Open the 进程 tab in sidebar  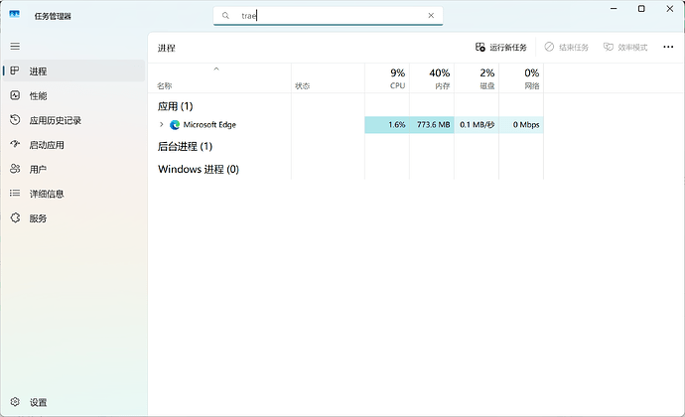tap(73, 70)
